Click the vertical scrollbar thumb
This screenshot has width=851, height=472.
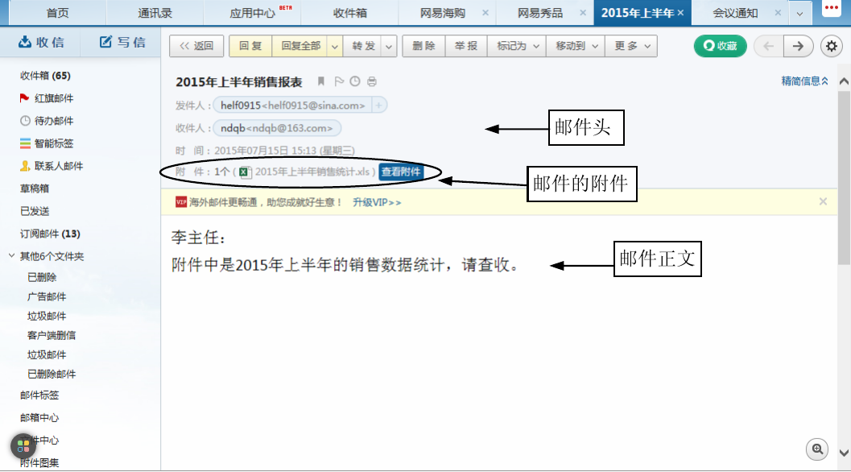844,176
